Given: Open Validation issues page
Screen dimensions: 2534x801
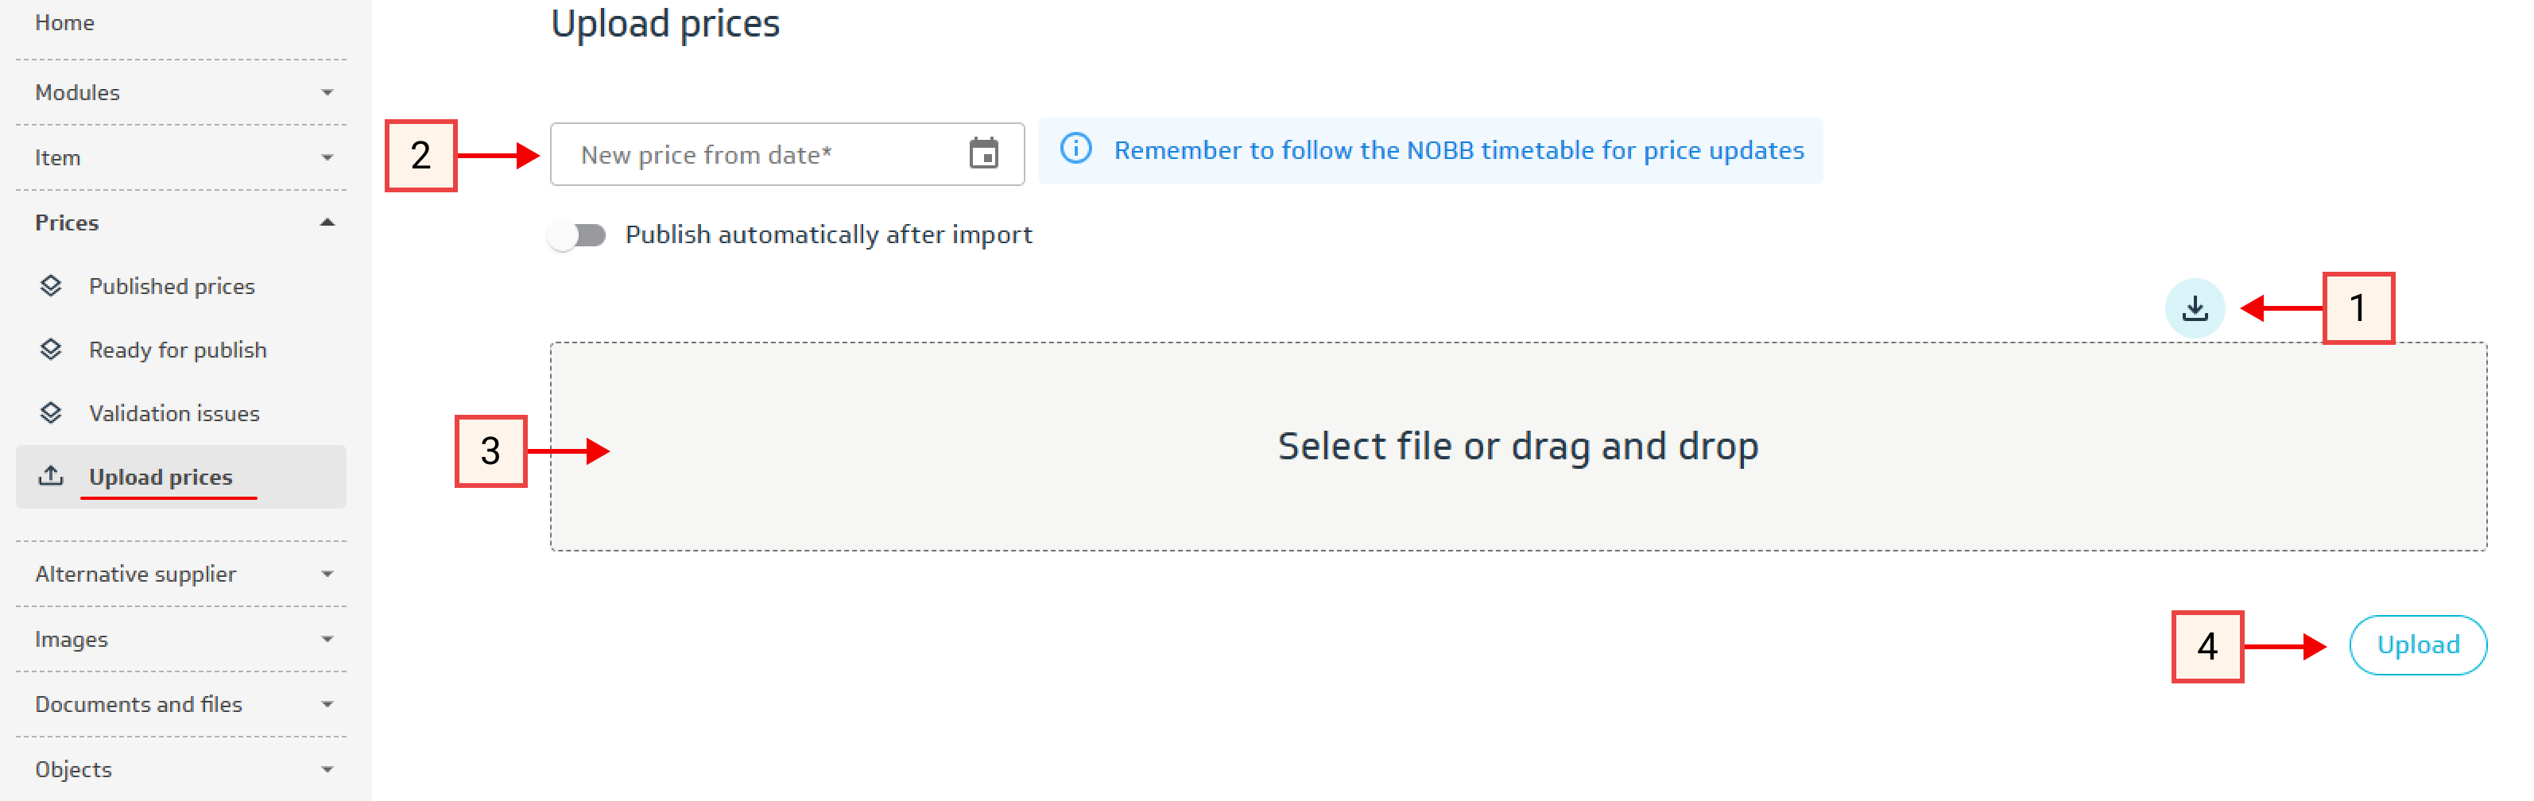Looking at the screenshot, I should coord(174,413).
